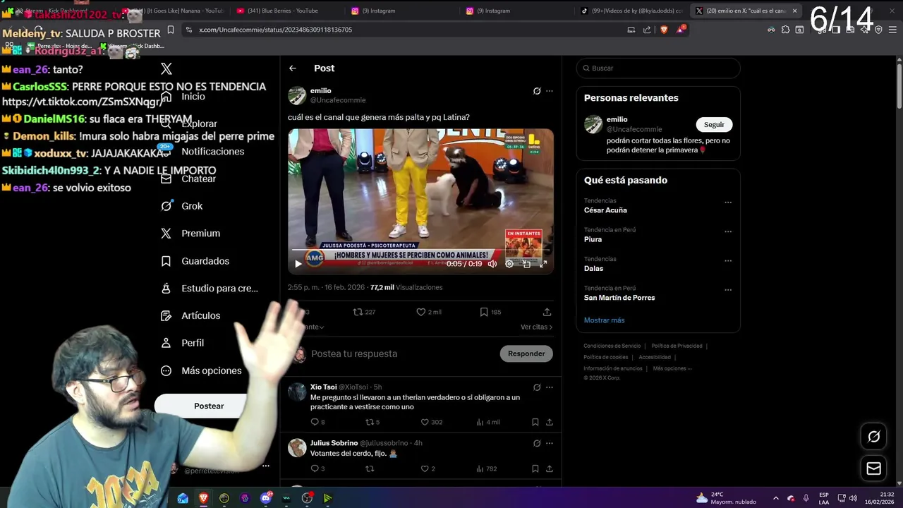This screenshot has width=903, height=508.
Task: Reply to Julius Sobrino's comment
Action: click(317, 468)
